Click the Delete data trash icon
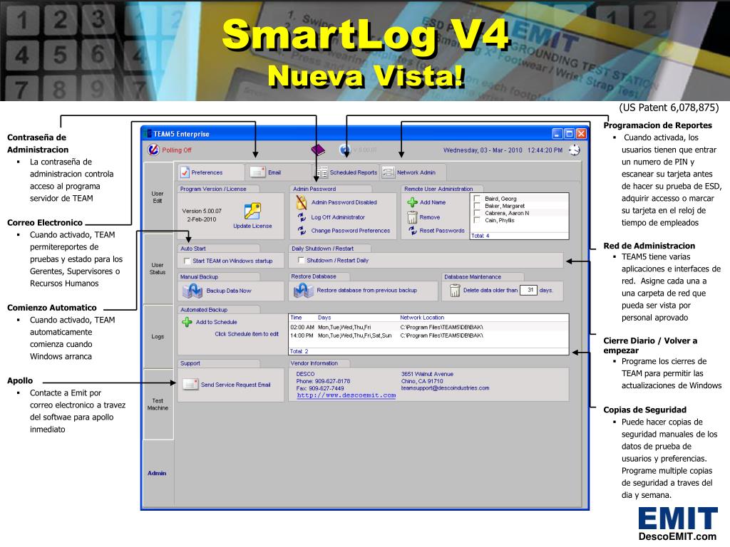The width and height of the screenshot is (730, 547). [455, 291]
